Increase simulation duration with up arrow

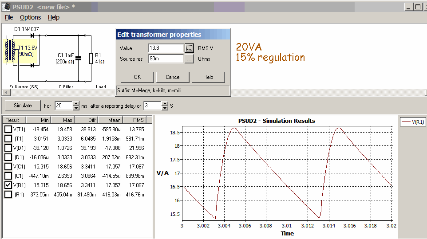76,104
